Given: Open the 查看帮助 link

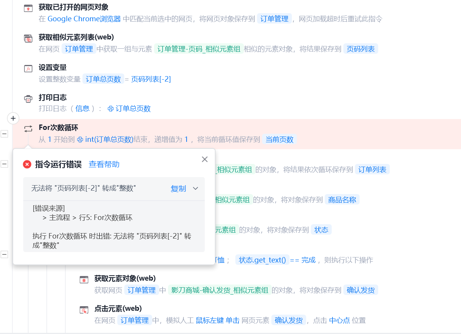Looking at the screenshot, I should pos(104,164).
